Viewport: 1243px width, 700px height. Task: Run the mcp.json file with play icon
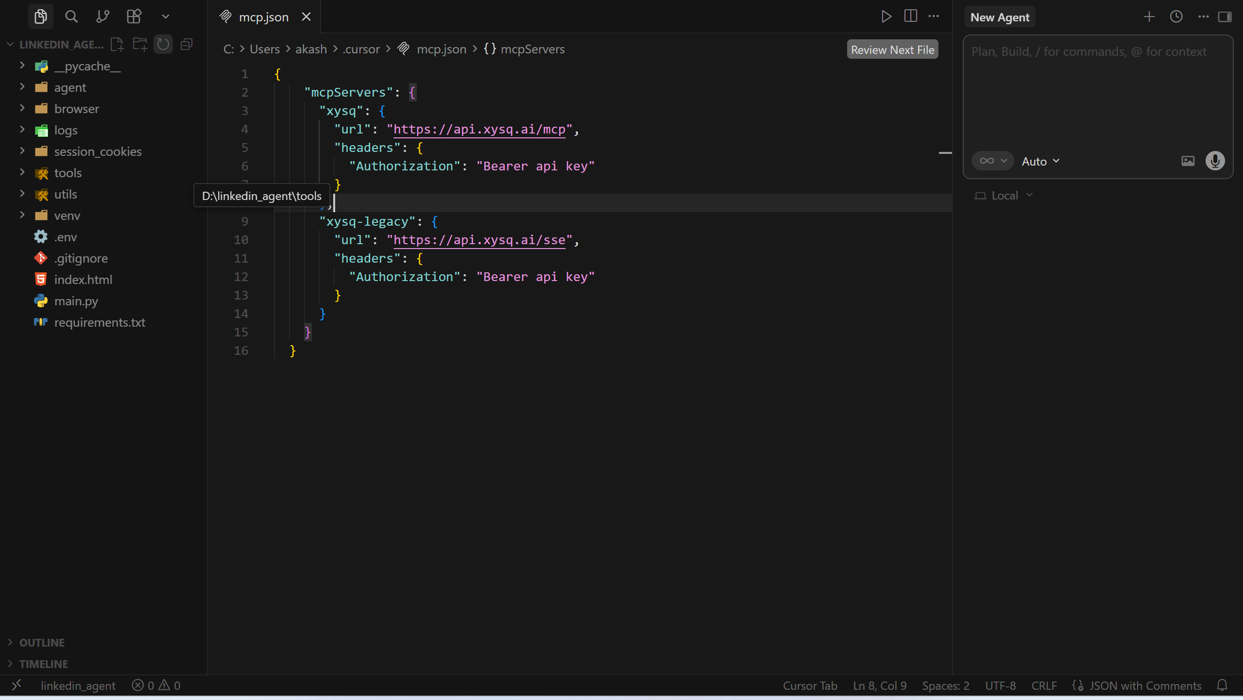[886, 17]
